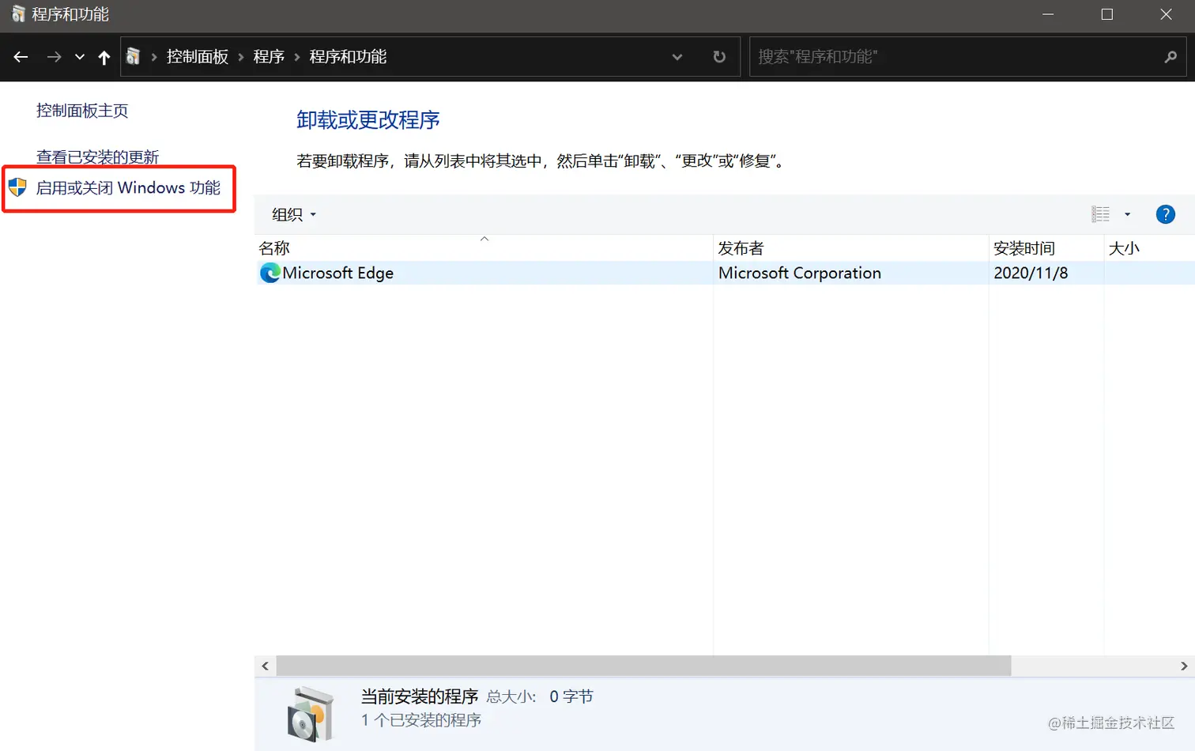Open help with the question mark icon
Viewport: 1195px width, 751px height.
1165,214
